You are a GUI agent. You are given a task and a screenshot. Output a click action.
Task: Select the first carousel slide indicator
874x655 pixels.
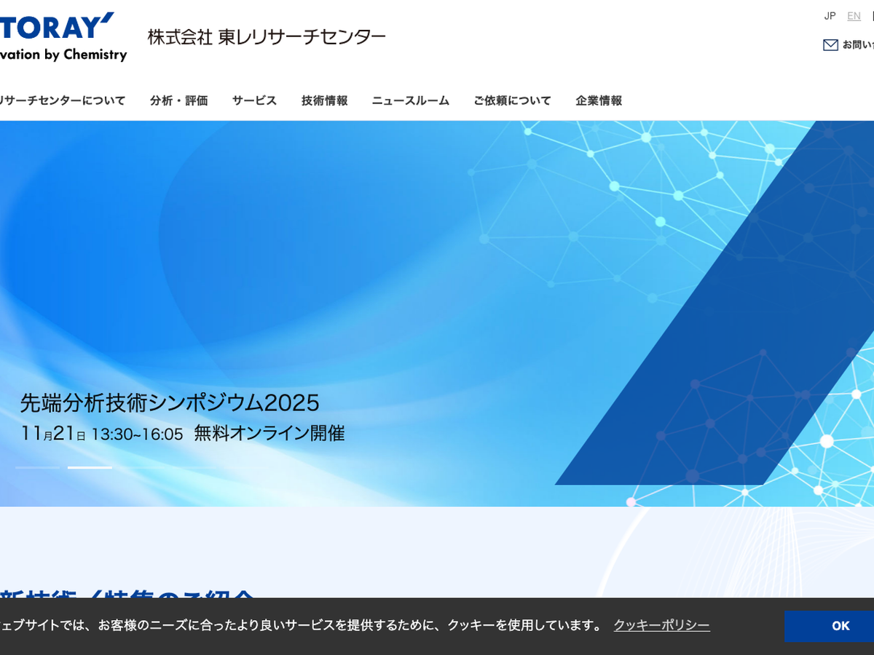coord(38,467)
